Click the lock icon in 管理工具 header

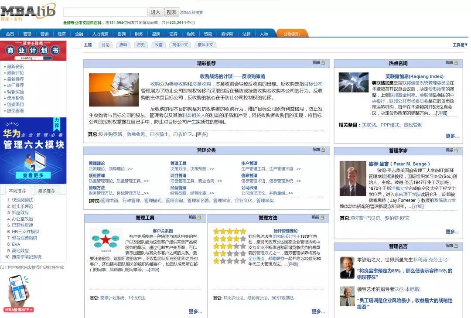click(x=199, y=217)
